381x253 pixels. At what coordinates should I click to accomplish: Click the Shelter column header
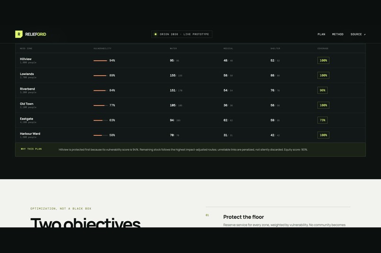[275, 49]
